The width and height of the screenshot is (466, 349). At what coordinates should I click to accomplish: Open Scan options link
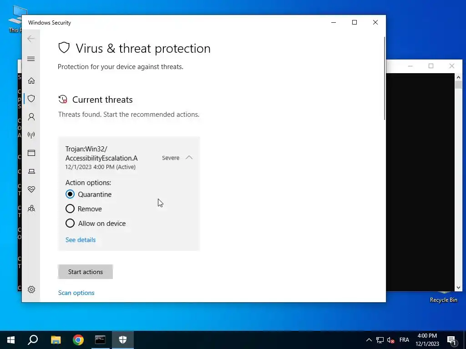(x=76, y=293)
